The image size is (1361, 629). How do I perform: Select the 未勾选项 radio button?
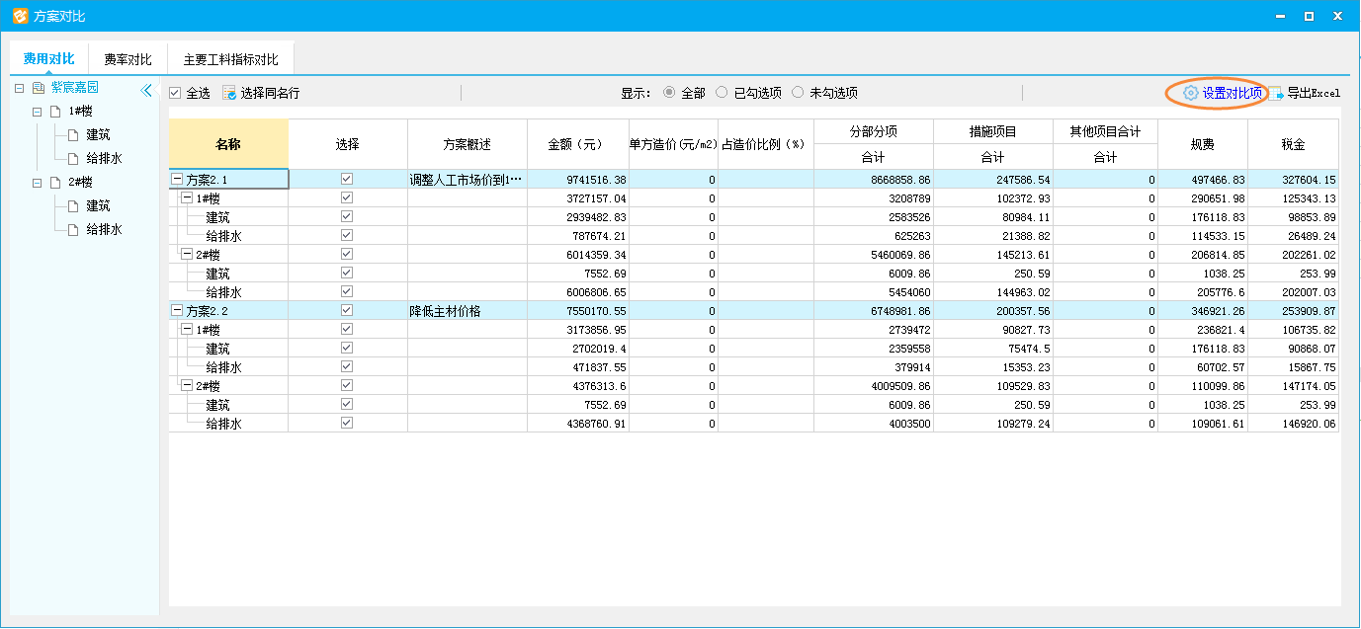[x=798, y=93]
